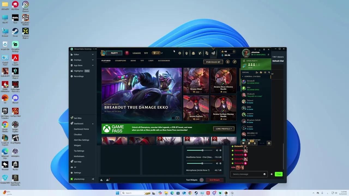Switch to the Skins store tab
The width and height of the screenshot is (349, 196).
click(133, 61)
